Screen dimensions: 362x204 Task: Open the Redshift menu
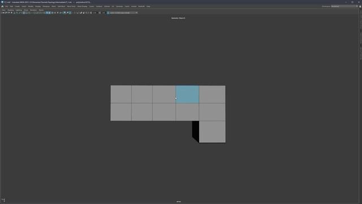(x=141, y=6)
